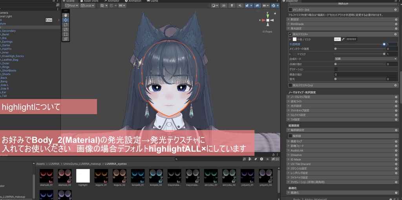Screen dimensions: 402x200
Task: Toggle scene audio icon
Action: (240, 5)
